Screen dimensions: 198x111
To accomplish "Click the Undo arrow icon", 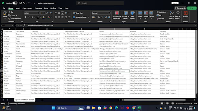I will coord(24,3).
